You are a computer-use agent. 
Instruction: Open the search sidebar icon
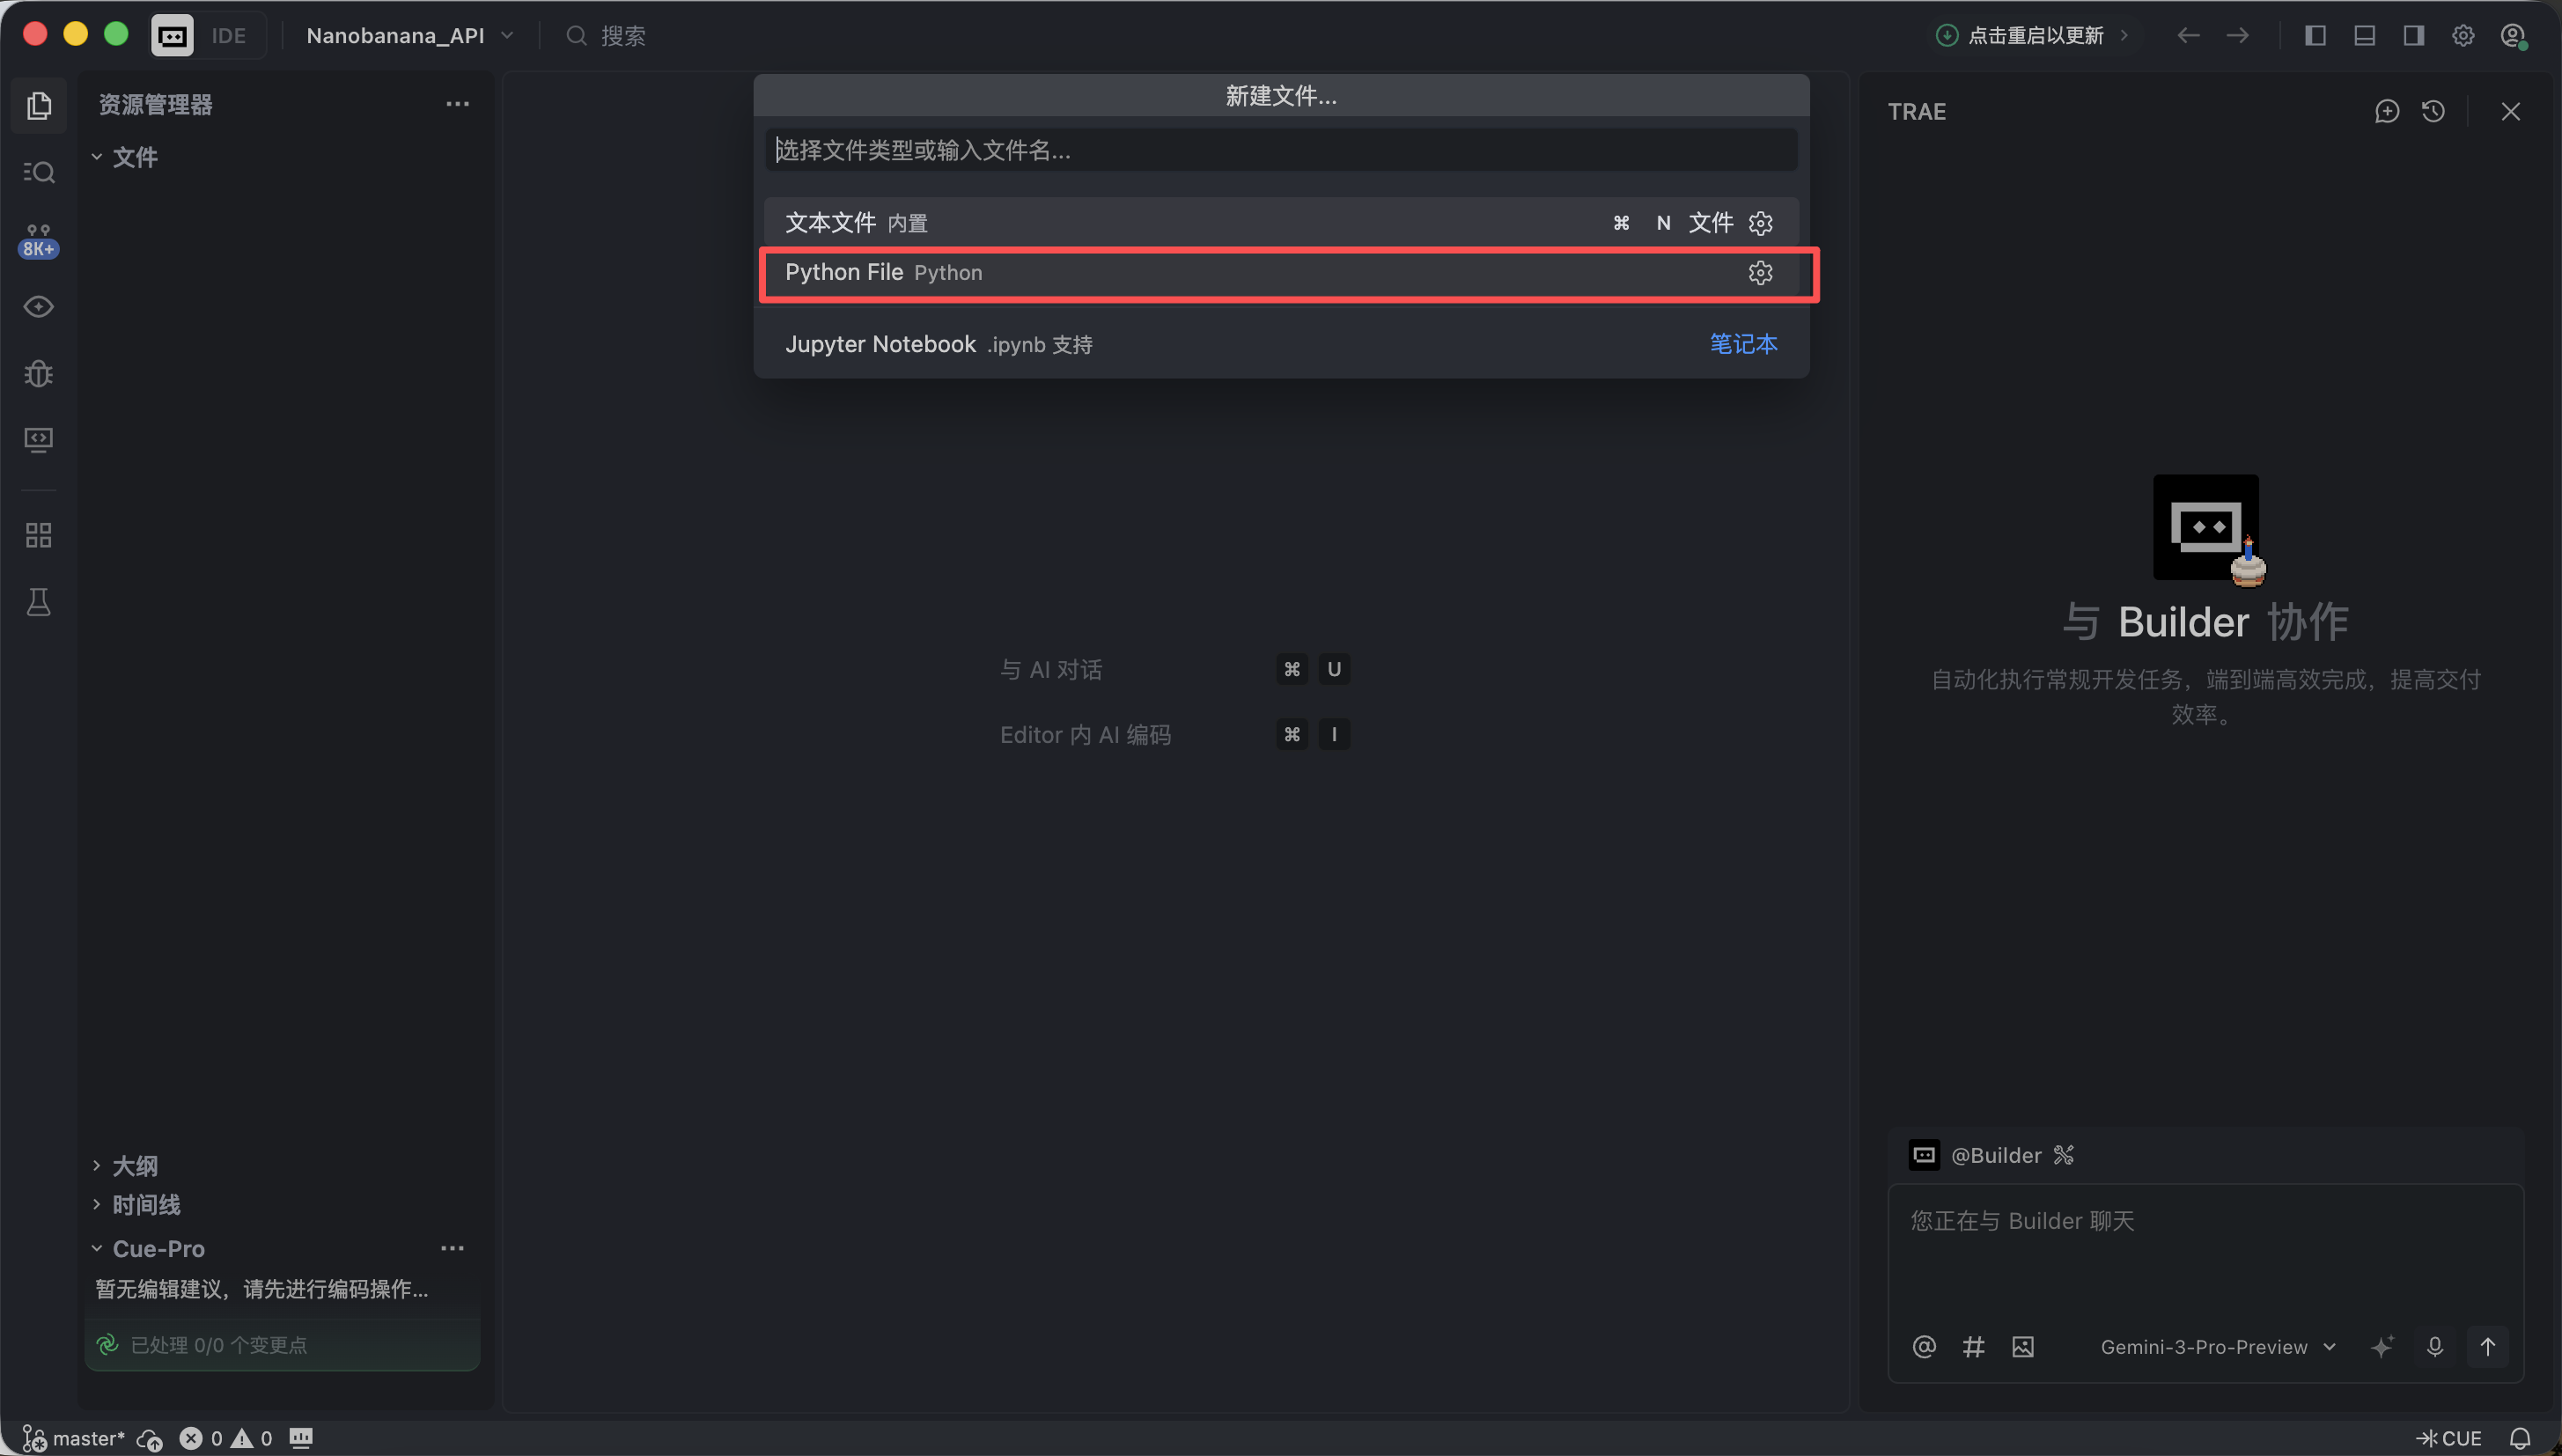point(38,172)
